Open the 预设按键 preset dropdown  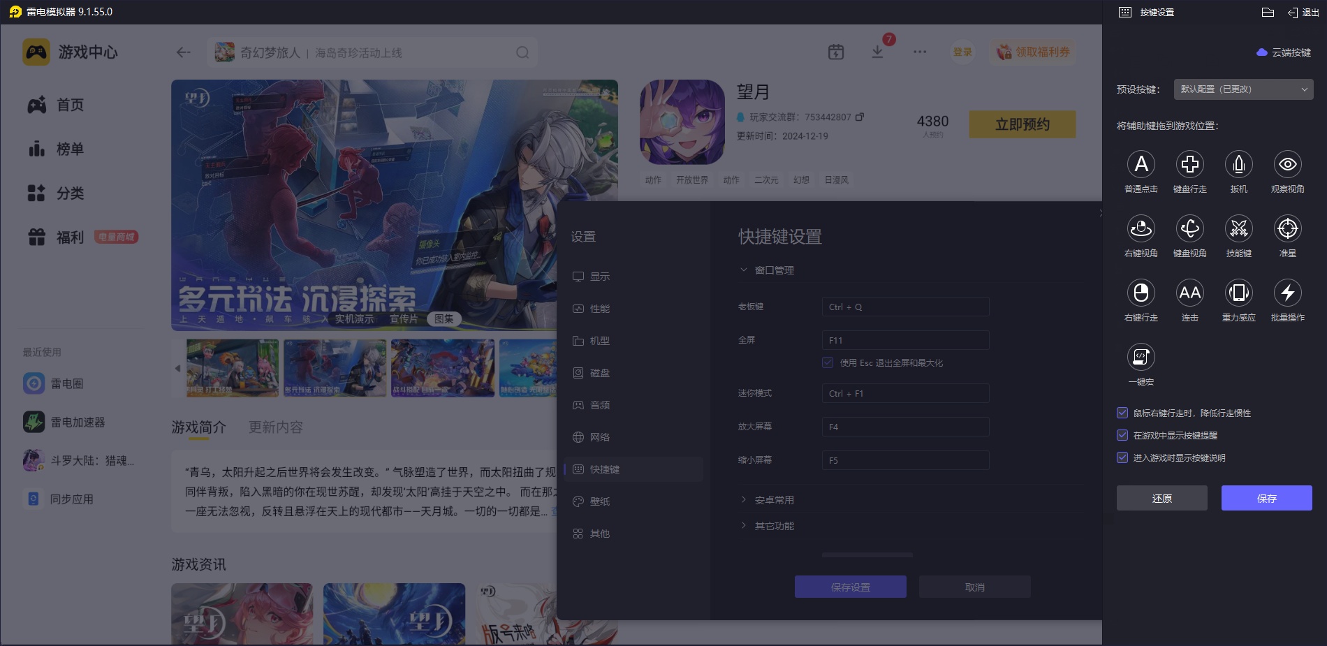(x=1243, y=89)
